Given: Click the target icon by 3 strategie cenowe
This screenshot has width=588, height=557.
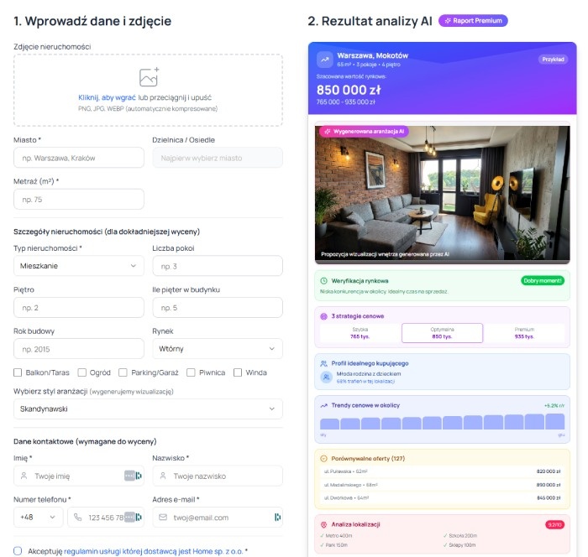Looking at the screenshot, I should tap(323, 316).
